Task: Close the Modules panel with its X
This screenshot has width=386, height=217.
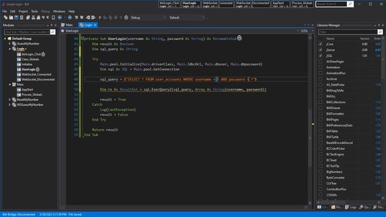Action: [55, 25]
